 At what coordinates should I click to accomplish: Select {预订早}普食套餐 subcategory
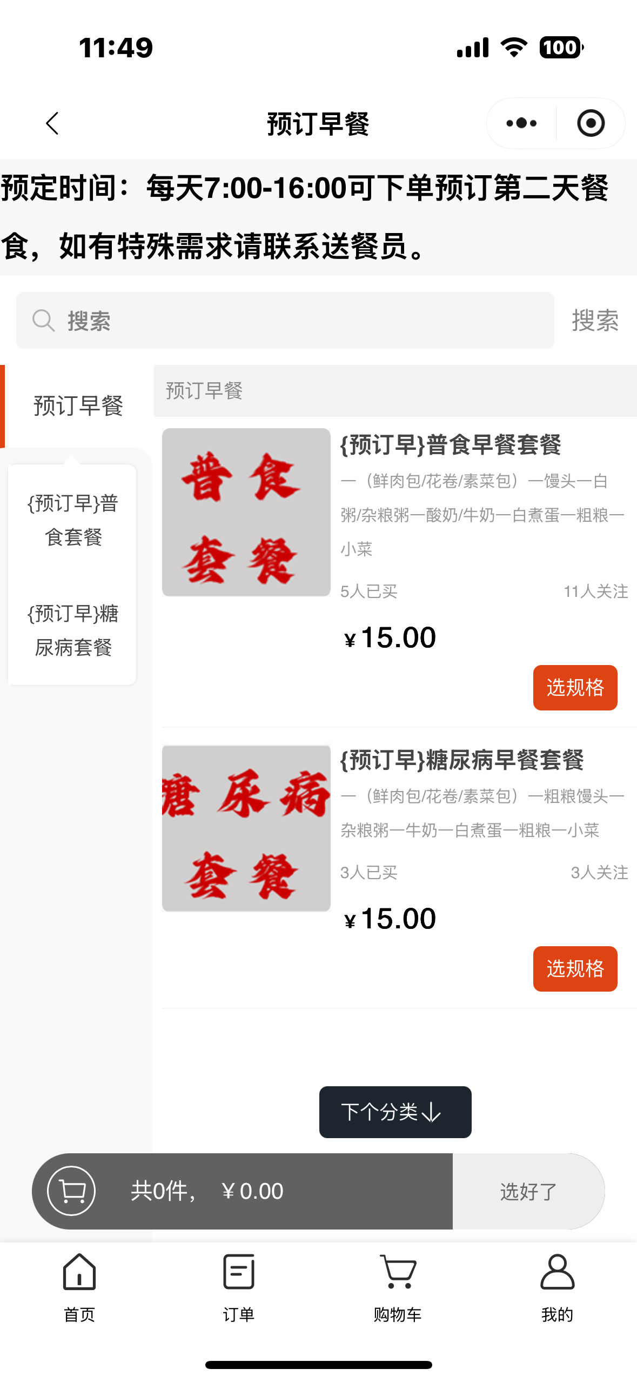73,520
